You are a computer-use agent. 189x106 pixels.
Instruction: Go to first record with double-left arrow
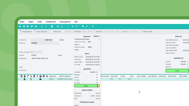(x=20, y=26)
